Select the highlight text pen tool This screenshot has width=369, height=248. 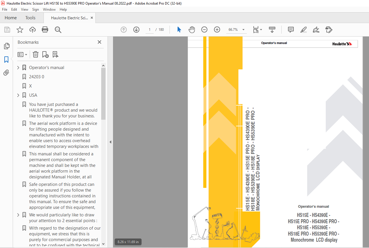[x=303, y=30]
